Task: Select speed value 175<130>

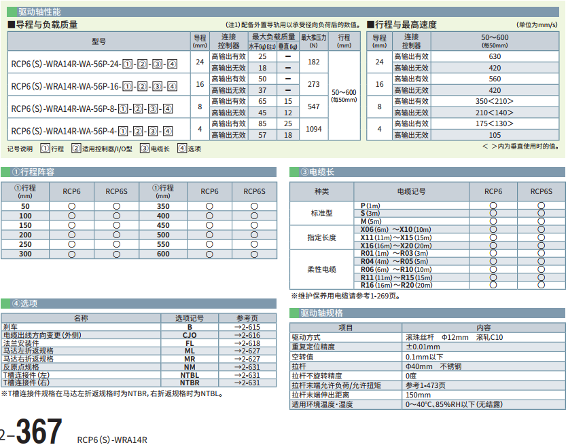Action: [x=495, y=123]
